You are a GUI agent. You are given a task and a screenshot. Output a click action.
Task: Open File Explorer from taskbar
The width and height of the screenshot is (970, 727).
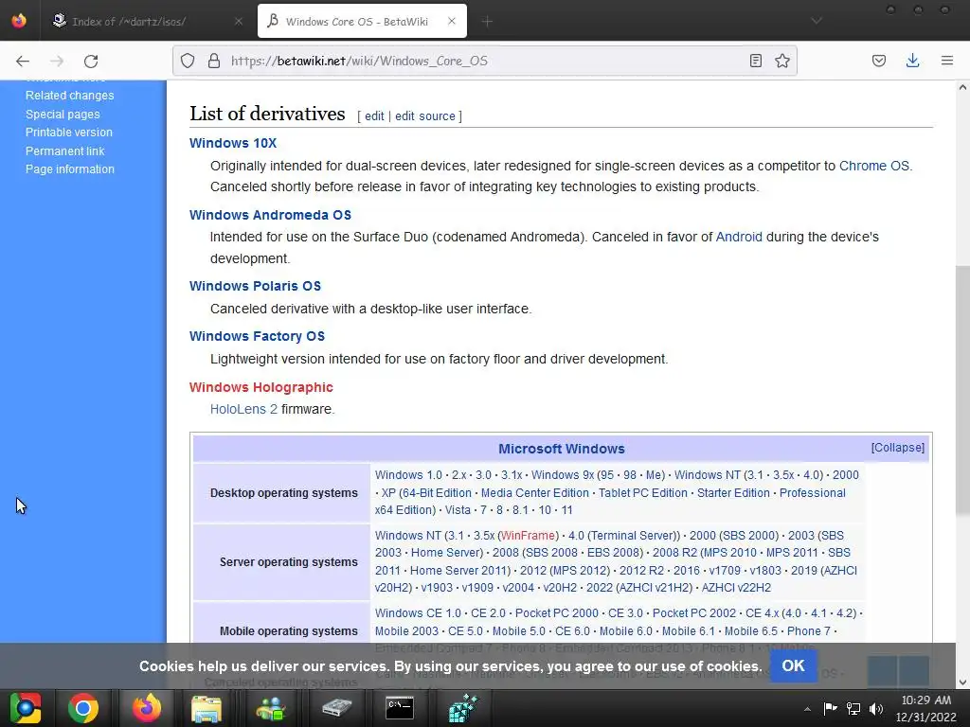207,708
